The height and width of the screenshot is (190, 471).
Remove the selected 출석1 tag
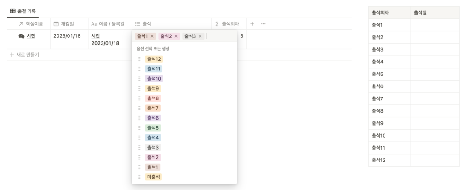pos(152,36)
